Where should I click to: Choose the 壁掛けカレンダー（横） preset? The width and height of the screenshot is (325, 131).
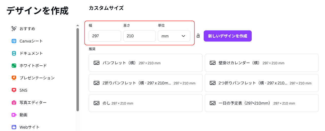point(262,63)
